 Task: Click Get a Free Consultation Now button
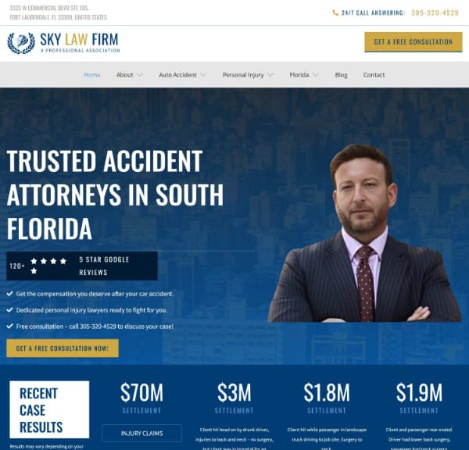click(63, 348)
